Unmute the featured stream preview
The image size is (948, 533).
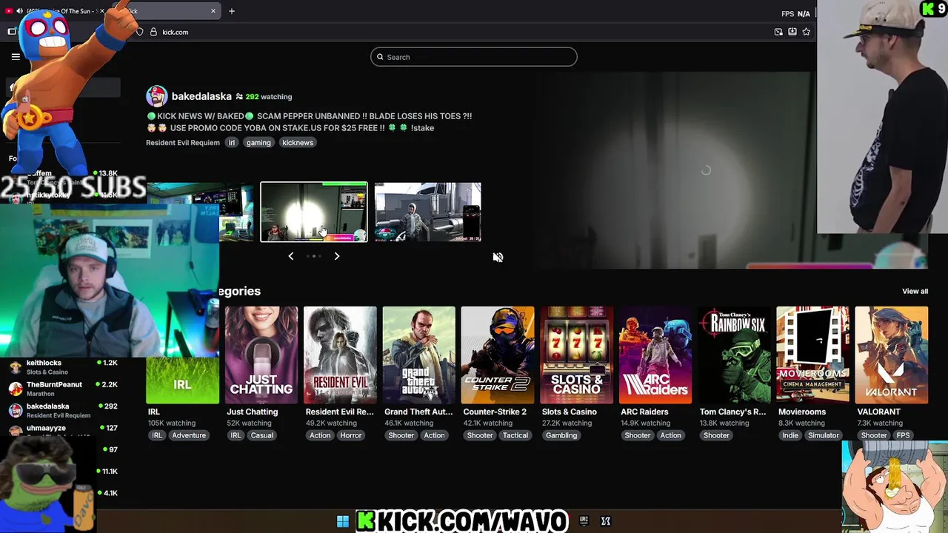(498, 257)
